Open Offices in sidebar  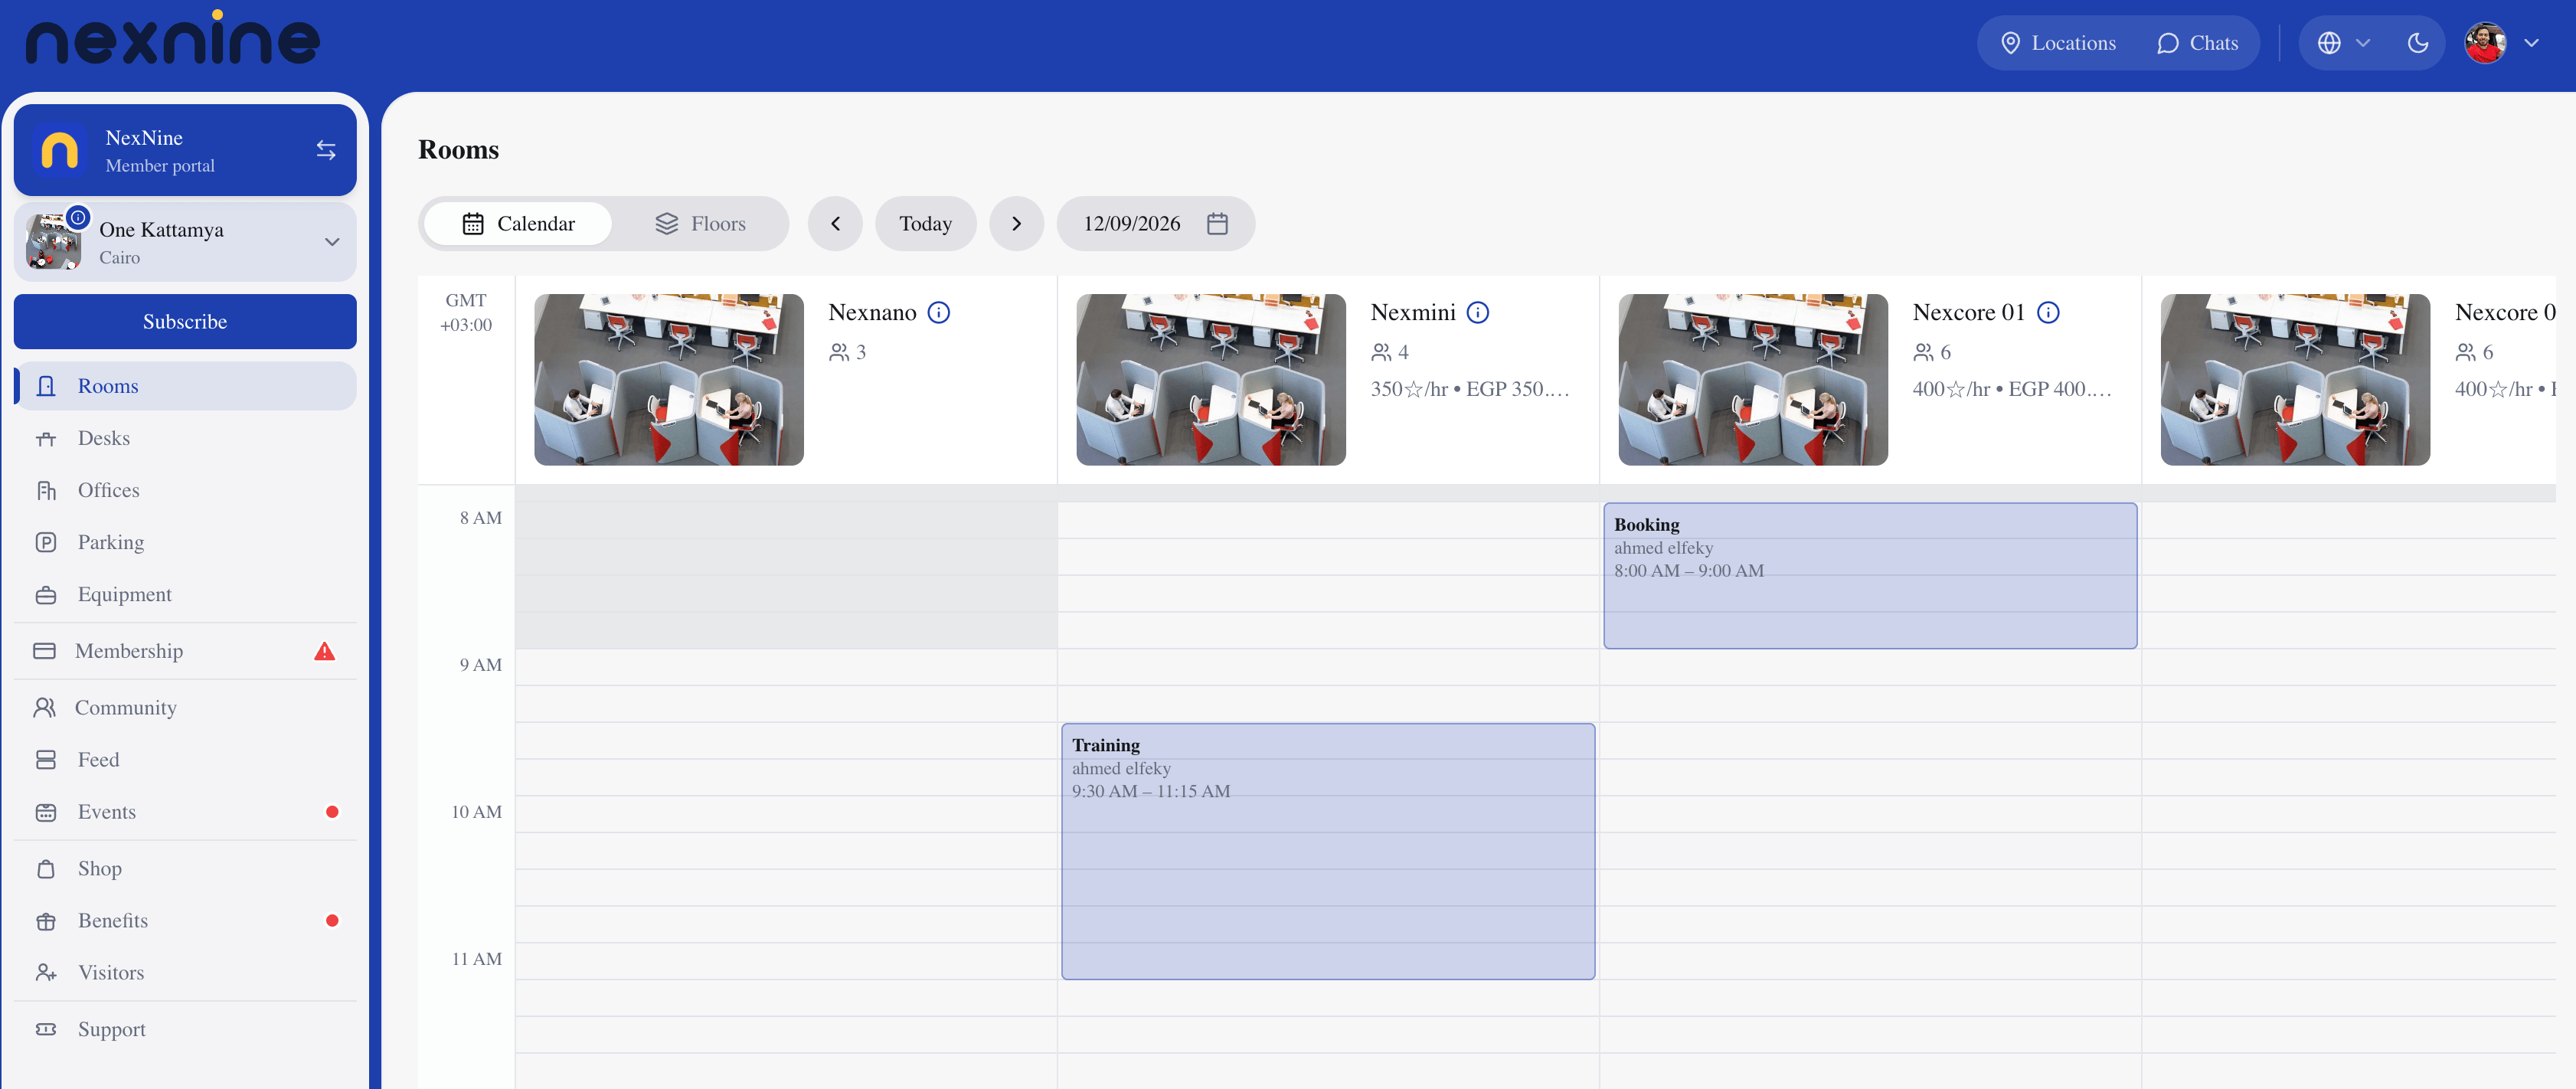(185, 490)
